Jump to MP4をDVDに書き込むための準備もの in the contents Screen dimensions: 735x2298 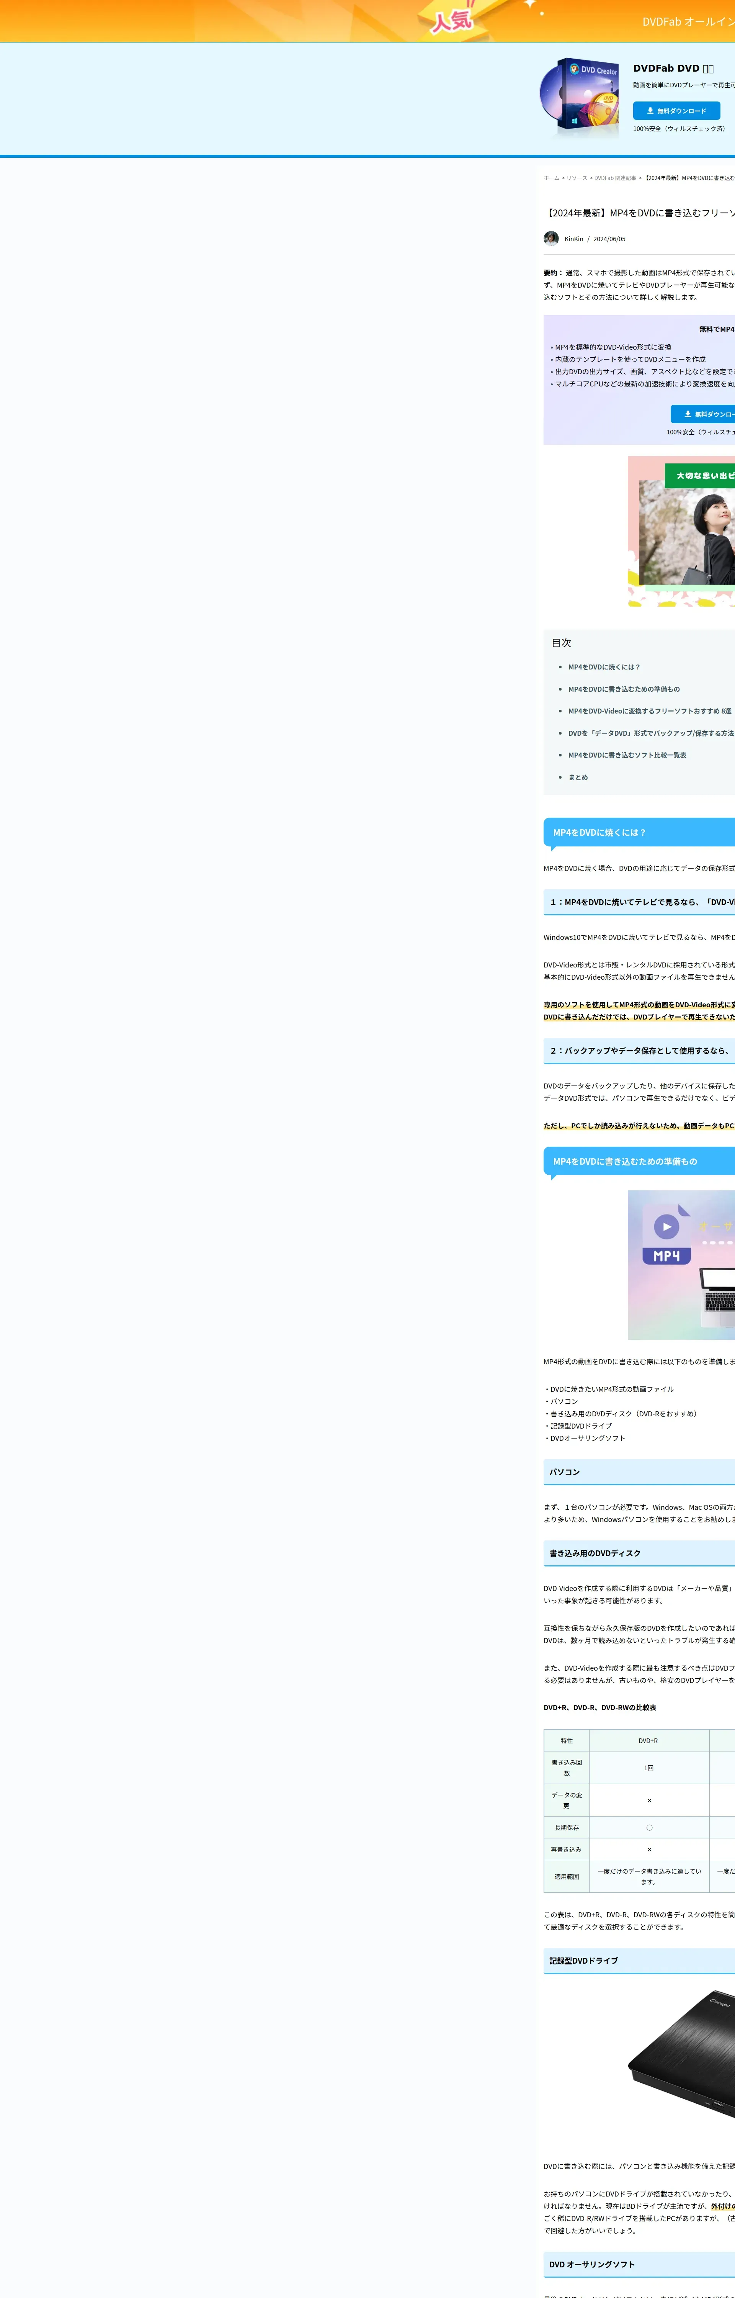pyautogui.click(x=624, y=689)
